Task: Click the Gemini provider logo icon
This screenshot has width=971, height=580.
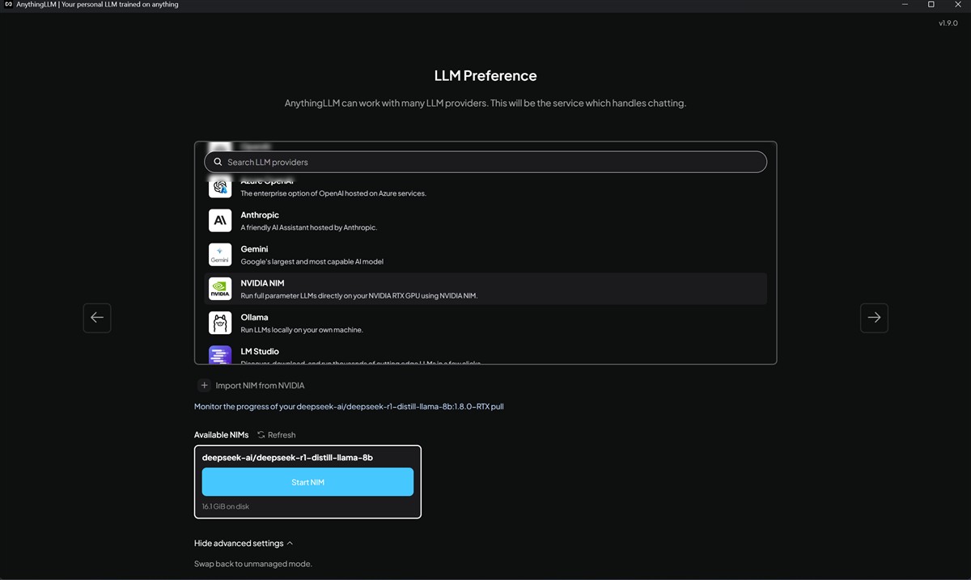Action: coord(220,255)
